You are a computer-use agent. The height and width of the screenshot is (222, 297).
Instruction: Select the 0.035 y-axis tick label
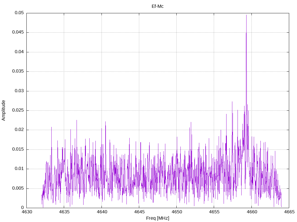[x=18, y=71]
